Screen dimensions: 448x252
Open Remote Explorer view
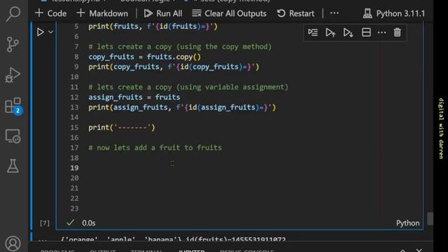13,136
